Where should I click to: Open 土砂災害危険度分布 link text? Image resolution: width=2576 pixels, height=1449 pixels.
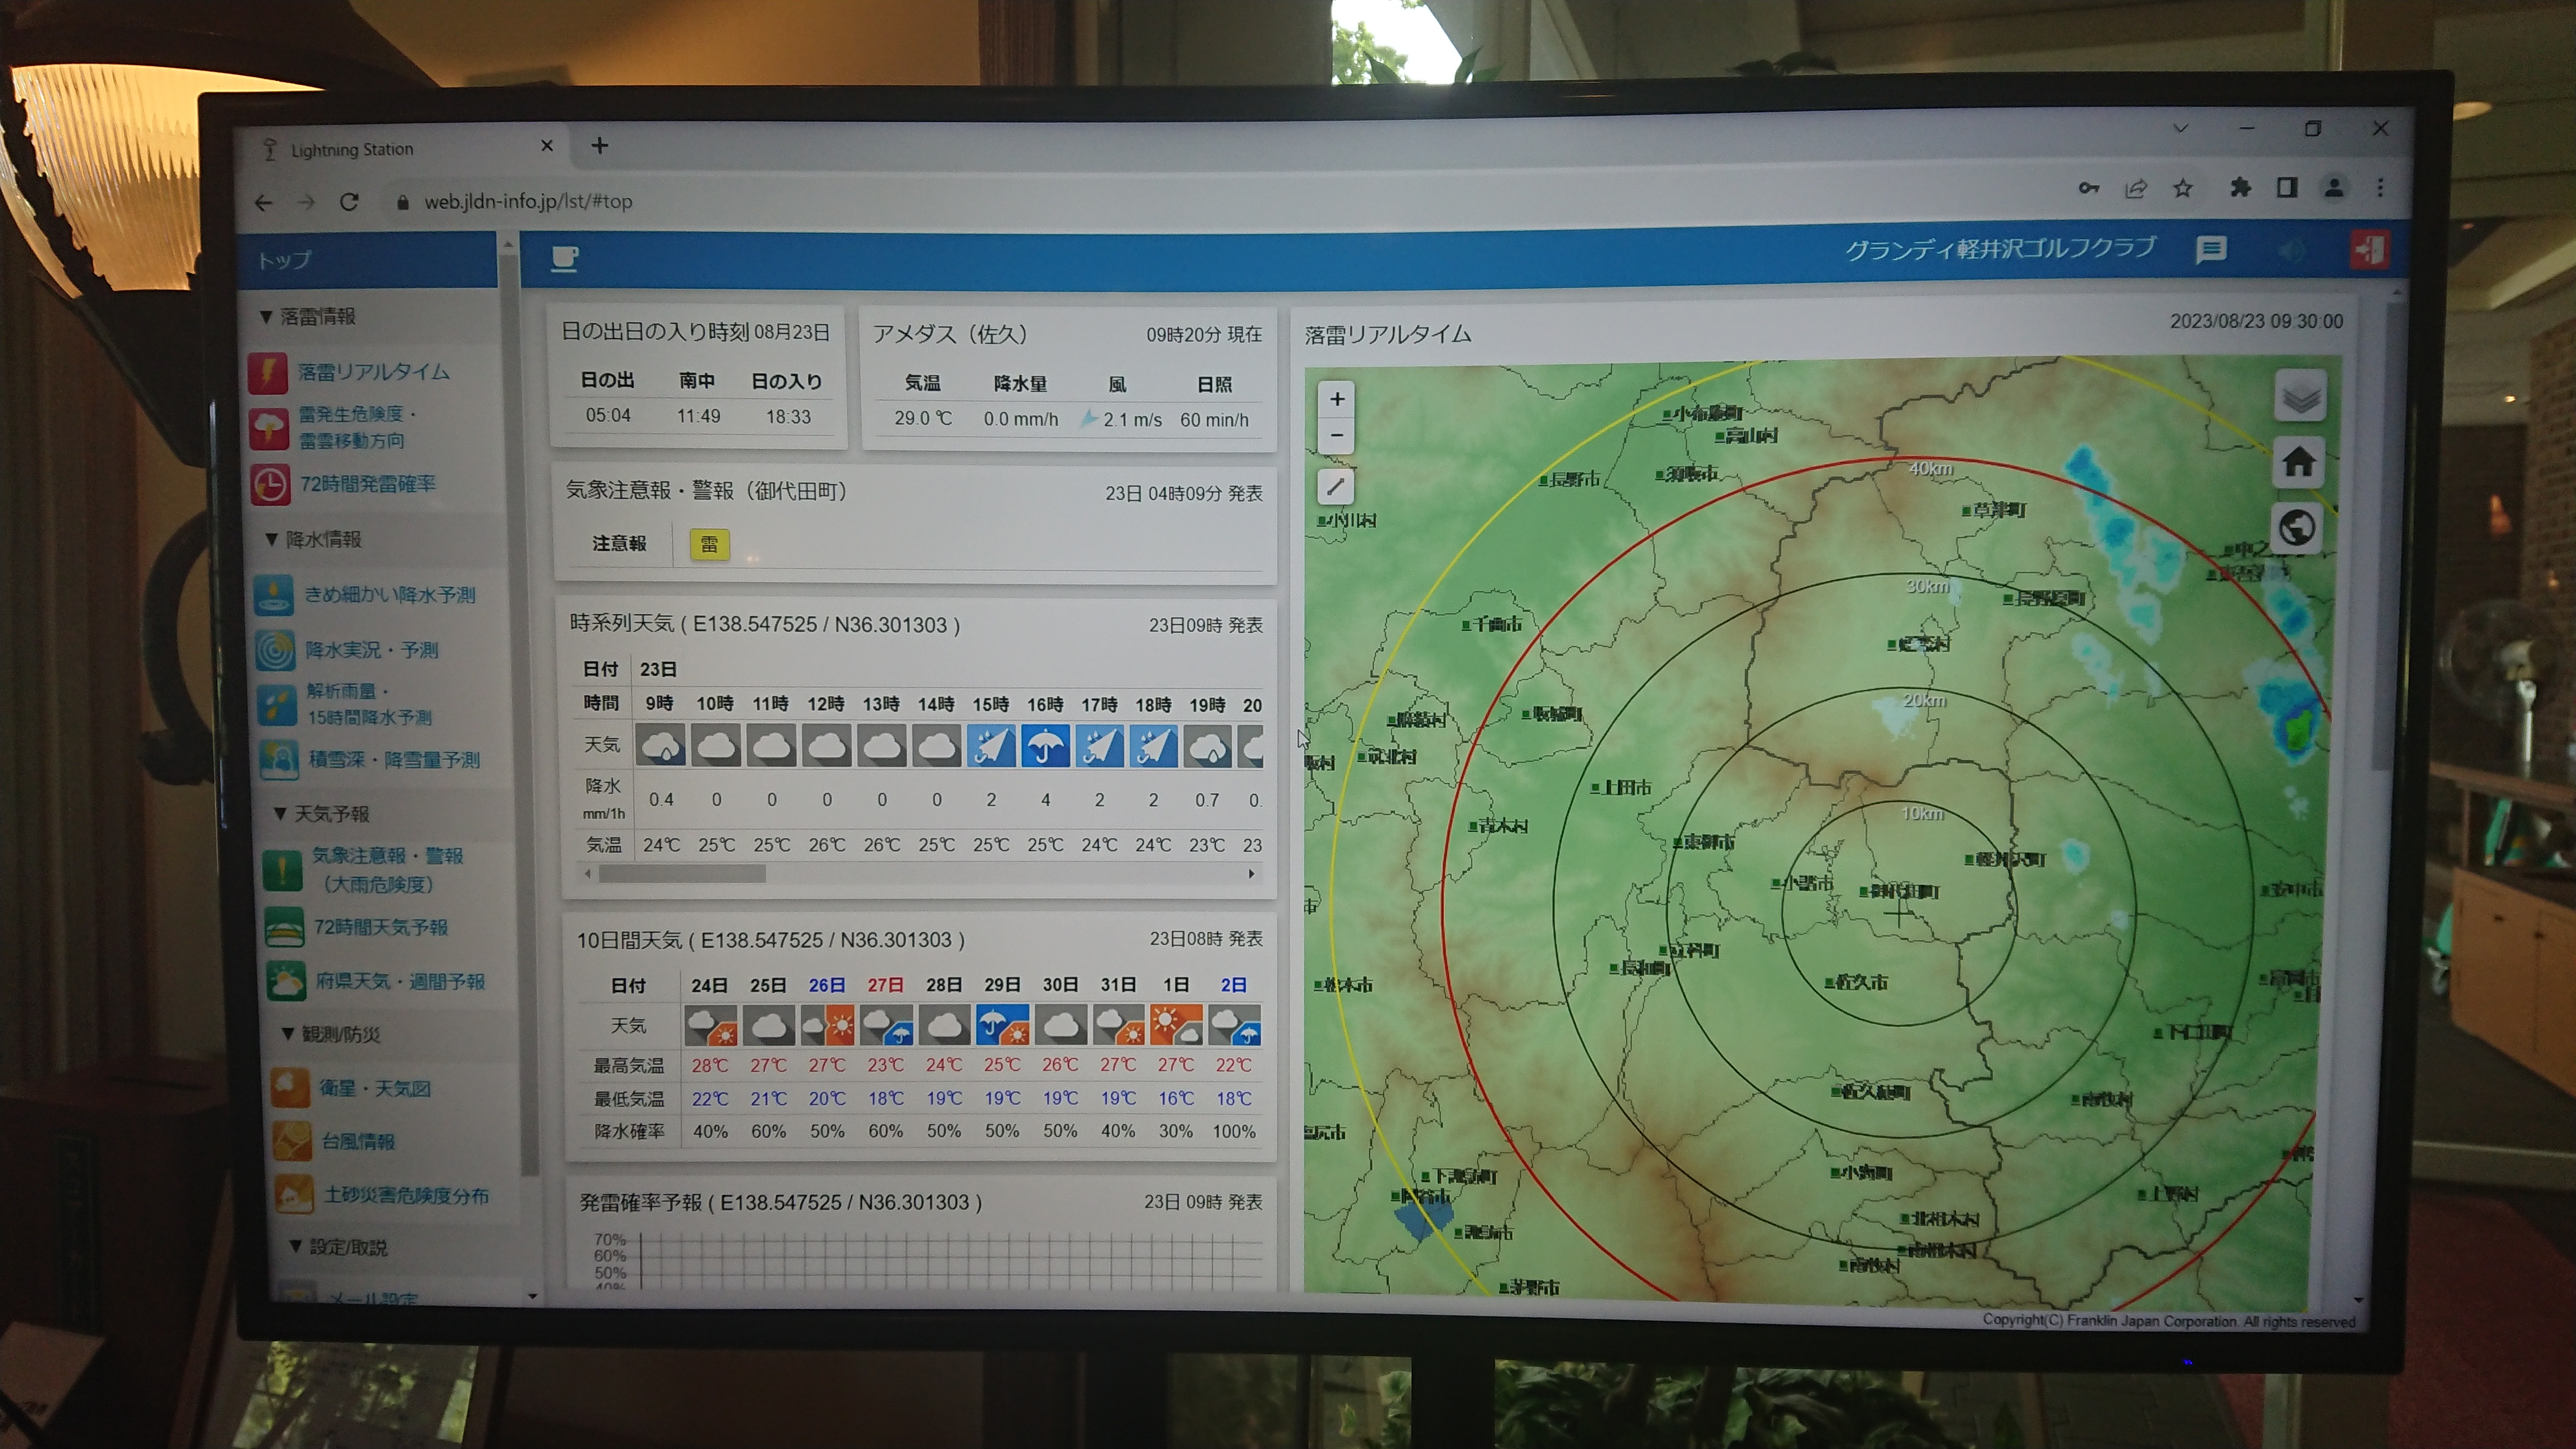[x=407, y=1195]
